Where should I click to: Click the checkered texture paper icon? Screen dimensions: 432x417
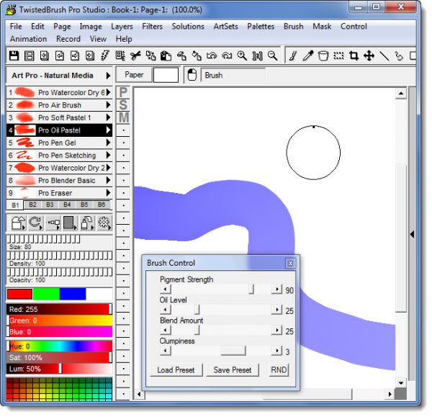[70, 223]
